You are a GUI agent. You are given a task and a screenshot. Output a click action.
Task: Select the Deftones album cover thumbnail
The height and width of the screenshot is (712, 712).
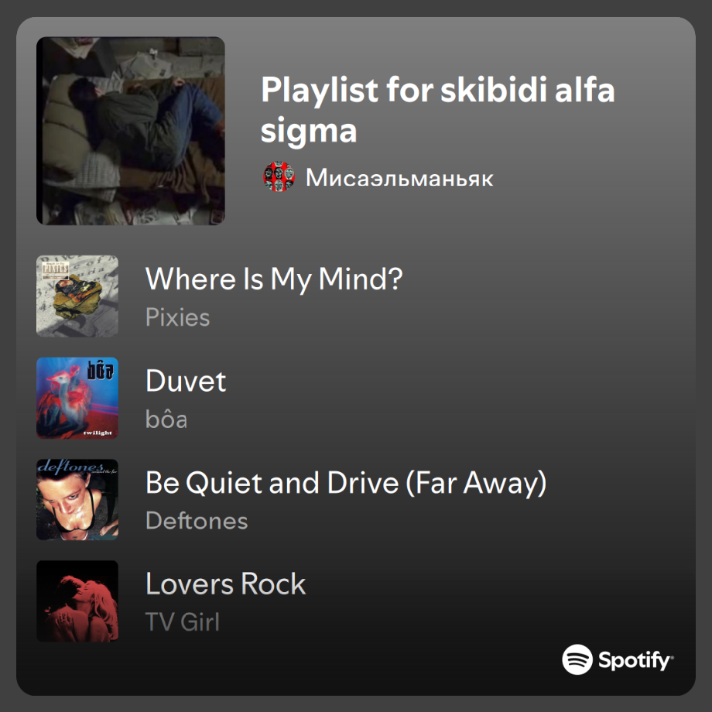(77, 499)
